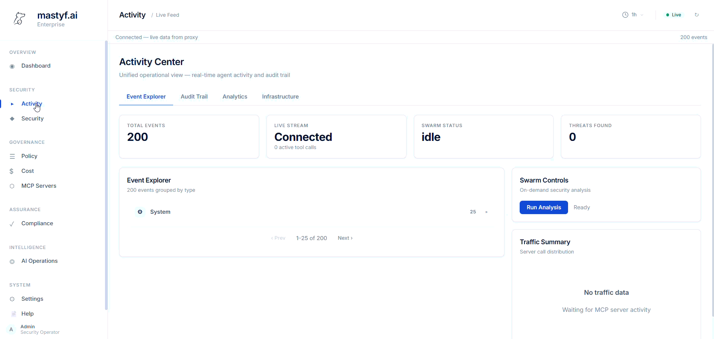Click the 'Traffic Summary' heading

[x=545, y=242]
